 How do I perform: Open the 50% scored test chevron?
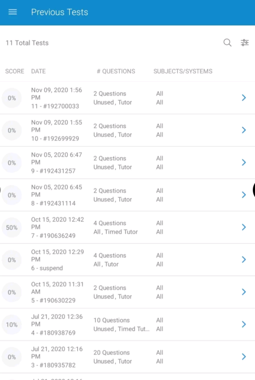(x=244, y=227)
